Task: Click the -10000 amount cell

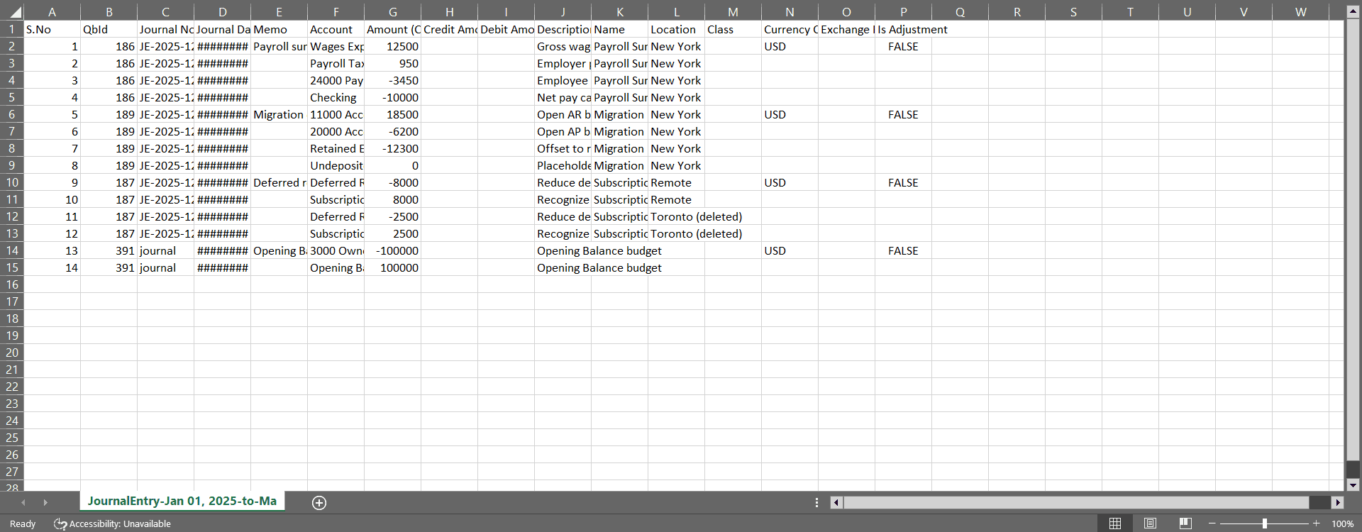Action: [392, 97]
